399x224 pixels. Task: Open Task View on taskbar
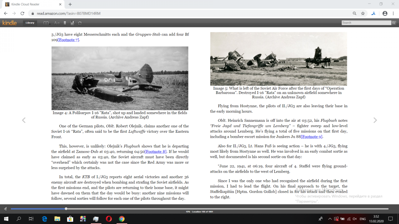pyautogui.click(x=31, y=219)
